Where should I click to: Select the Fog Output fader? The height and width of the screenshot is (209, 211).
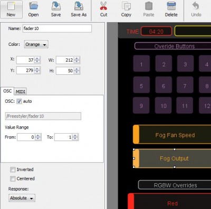coord(172,158)
